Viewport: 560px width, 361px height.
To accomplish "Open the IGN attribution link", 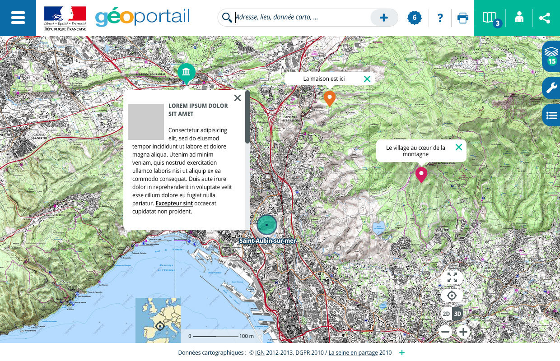I will tap(260, 353).
